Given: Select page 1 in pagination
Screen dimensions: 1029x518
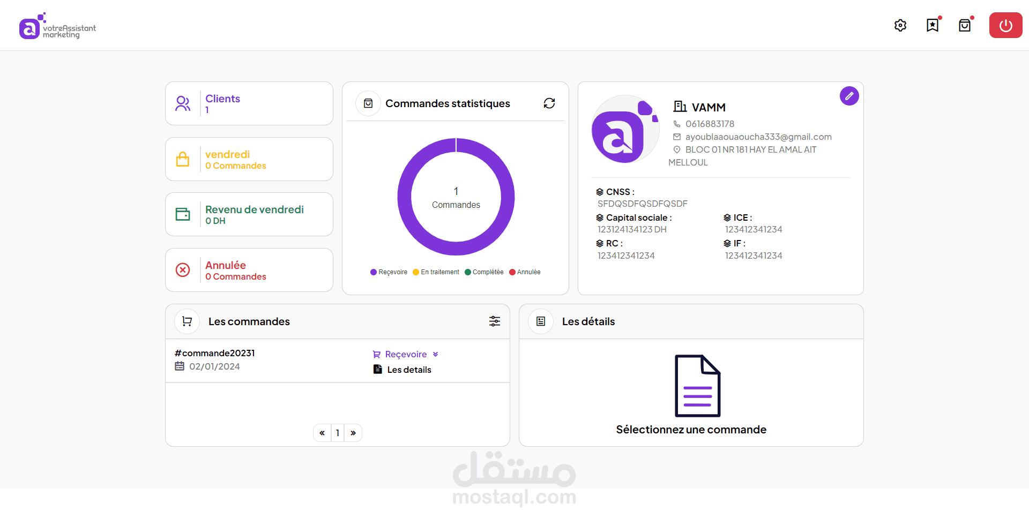Looking at the screenshot, I should (x=338, y=433).
